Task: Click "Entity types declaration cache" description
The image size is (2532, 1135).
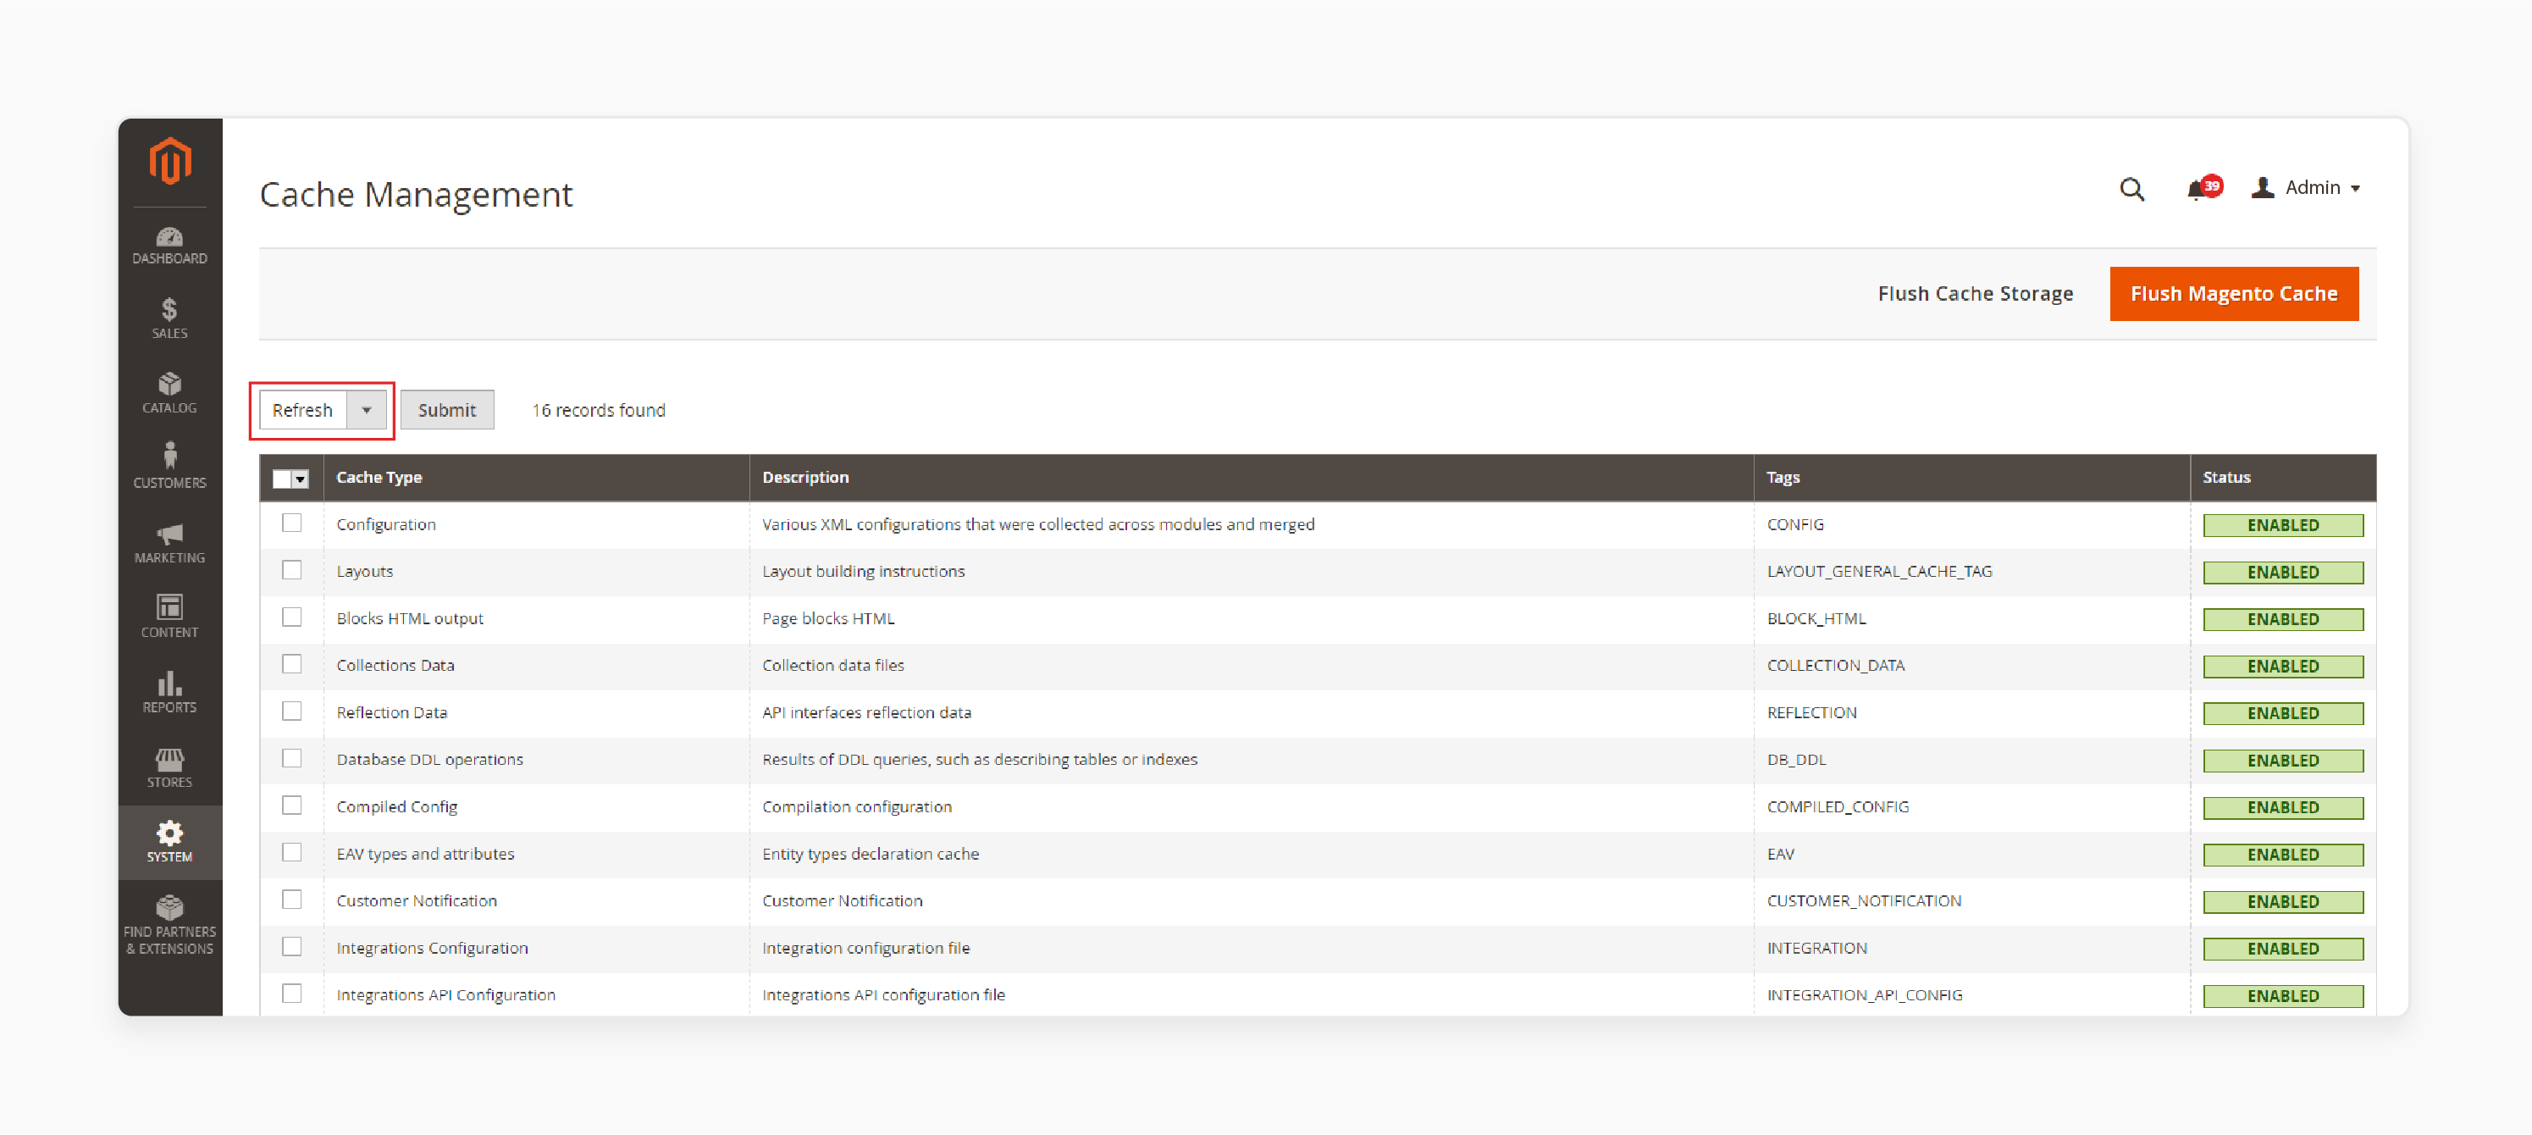Action: coord(871,854)
